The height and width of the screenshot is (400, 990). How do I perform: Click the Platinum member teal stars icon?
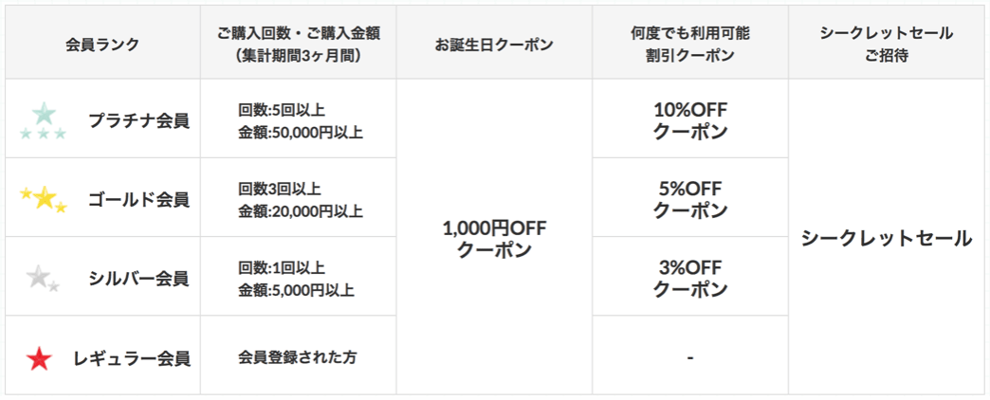[43, 121]
